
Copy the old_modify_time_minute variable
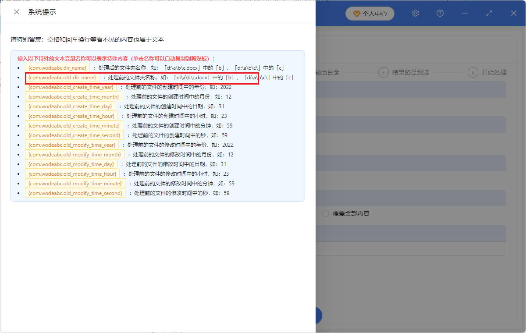tap(75, 184)
